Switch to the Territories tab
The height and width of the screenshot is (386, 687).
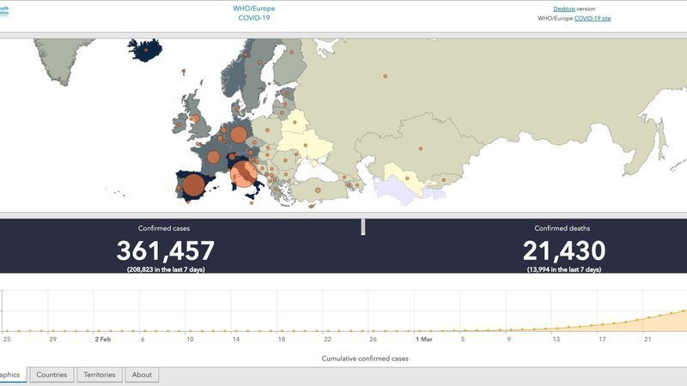pos(100,375)
